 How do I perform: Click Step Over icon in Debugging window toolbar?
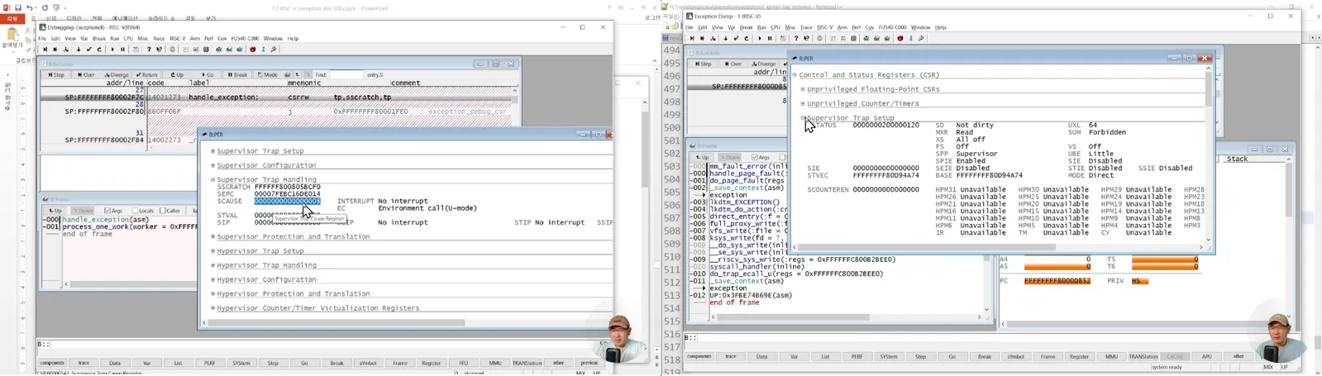(x=56, y=50)
